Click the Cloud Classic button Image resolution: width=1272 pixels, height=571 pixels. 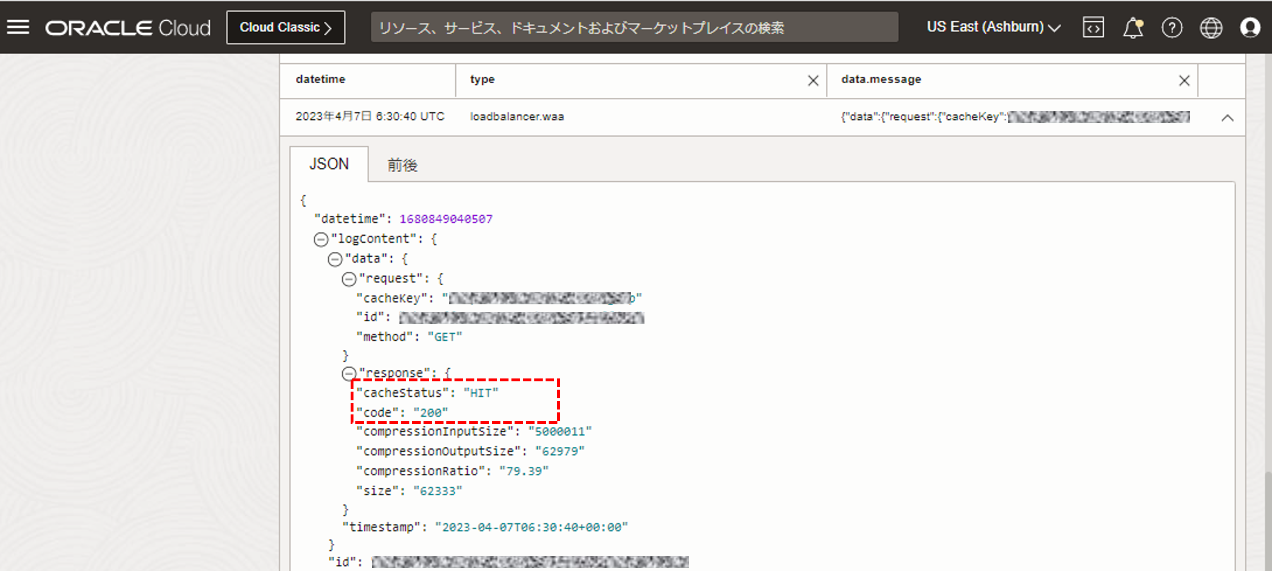tap(286, 28)
